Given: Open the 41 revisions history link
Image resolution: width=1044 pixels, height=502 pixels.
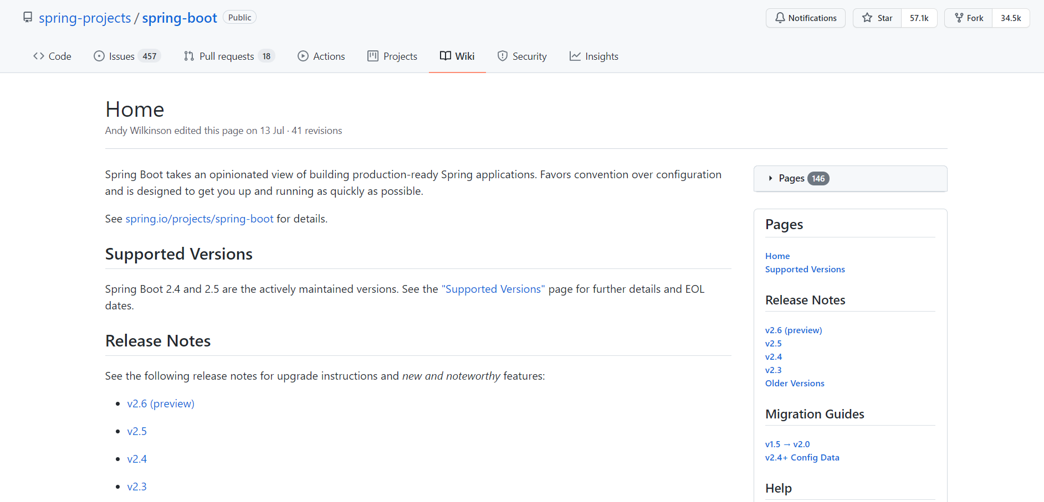Looking at the screenshot, I should (317, 131).
